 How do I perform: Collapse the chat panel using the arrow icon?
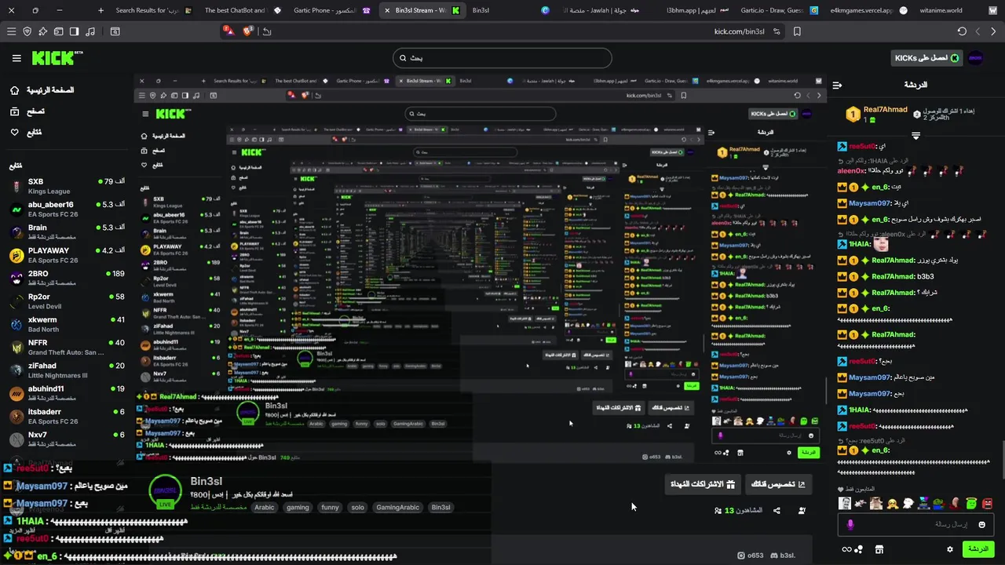(837, 85)
